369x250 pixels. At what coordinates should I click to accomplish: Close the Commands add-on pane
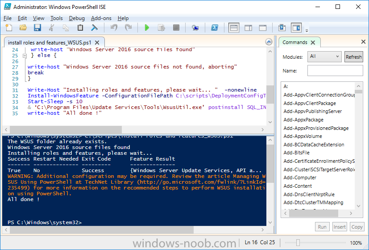363,42
